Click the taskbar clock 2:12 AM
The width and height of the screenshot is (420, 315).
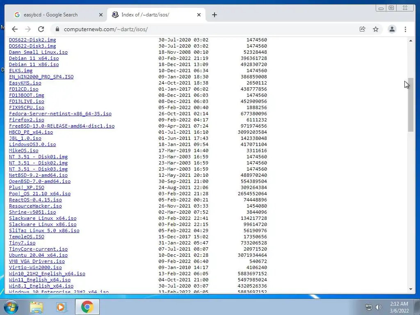[399, 304]
